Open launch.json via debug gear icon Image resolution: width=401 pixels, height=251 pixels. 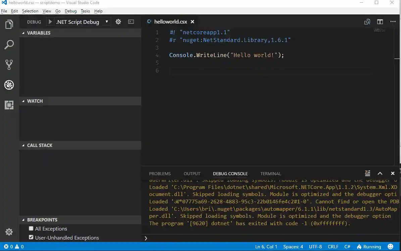118,22
